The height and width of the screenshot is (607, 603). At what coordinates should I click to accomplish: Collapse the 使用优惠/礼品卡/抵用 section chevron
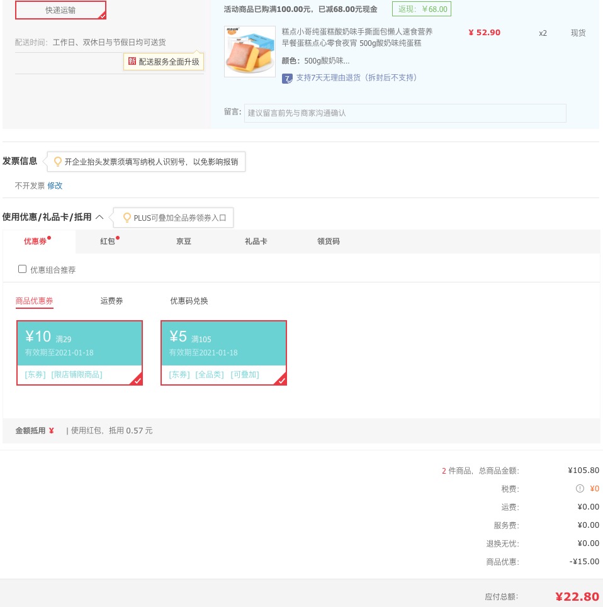99,217
